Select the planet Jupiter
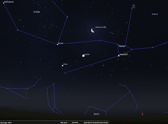 pos(83,56)
